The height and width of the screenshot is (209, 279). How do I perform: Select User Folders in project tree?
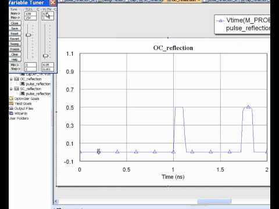(x=19, y=118)
